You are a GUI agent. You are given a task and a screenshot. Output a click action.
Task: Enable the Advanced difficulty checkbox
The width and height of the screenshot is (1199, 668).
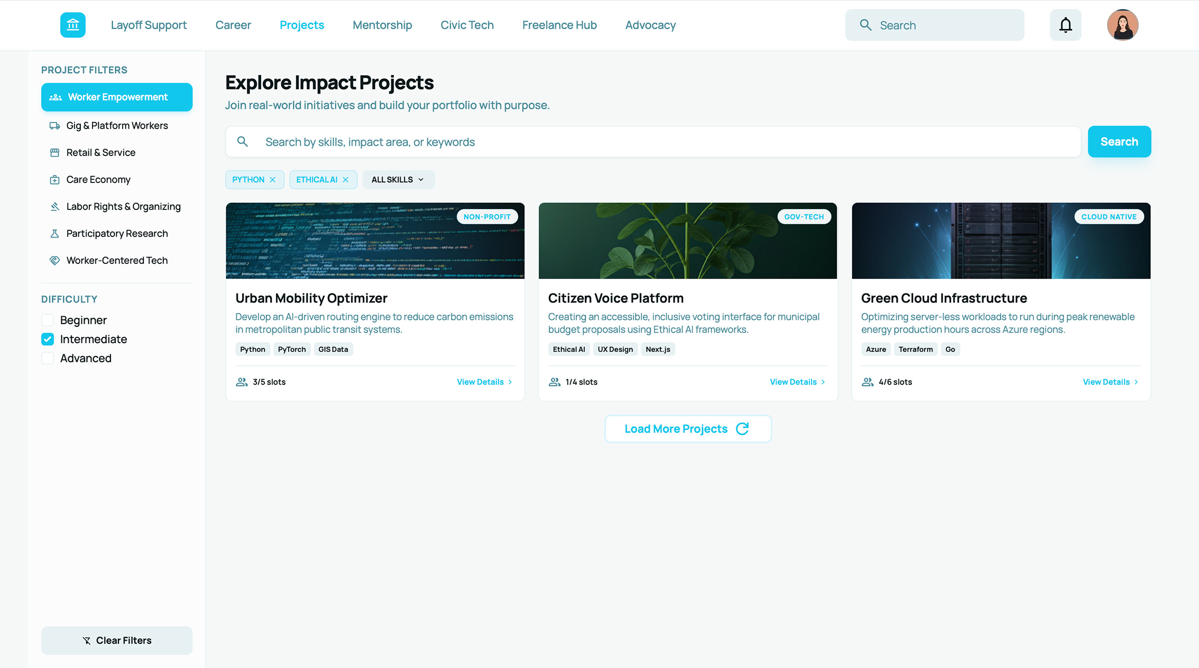(47, 358)
